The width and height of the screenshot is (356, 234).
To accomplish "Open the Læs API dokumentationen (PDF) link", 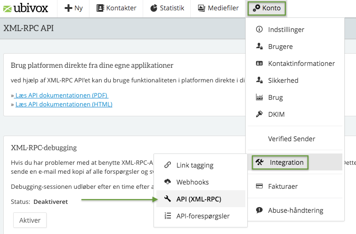I will 61,96.
